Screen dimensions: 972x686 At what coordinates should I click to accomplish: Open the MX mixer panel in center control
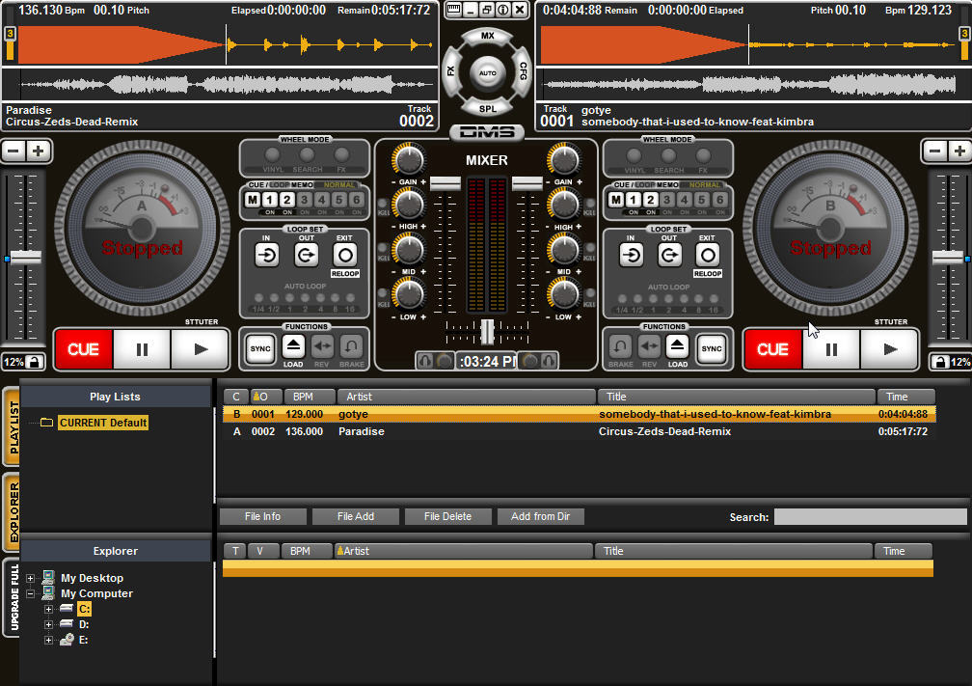[x=487, y=35]
